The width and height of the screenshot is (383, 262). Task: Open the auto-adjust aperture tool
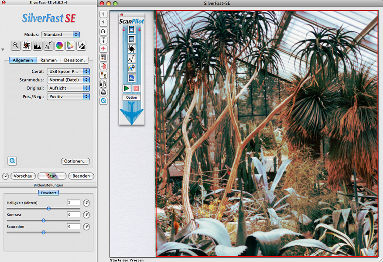tap(27, 45)
